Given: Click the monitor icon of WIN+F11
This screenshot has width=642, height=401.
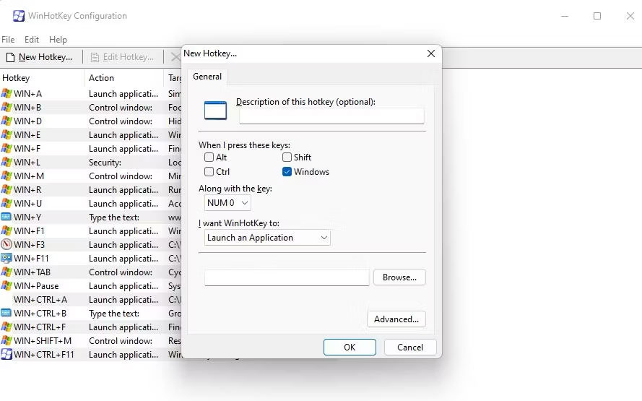Looking at the screenshot, I should pyautogui.click(x=6, y=258).
